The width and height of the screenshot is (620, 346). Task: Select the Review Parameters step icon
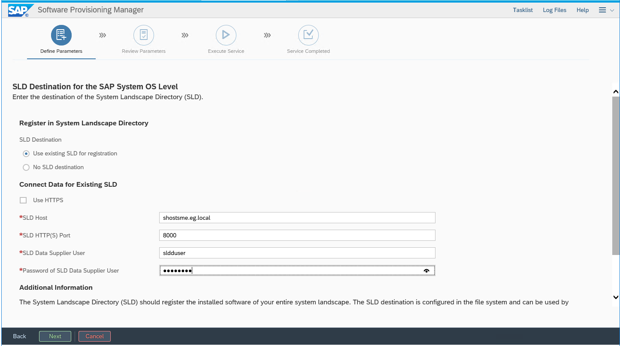pos(144,35)
